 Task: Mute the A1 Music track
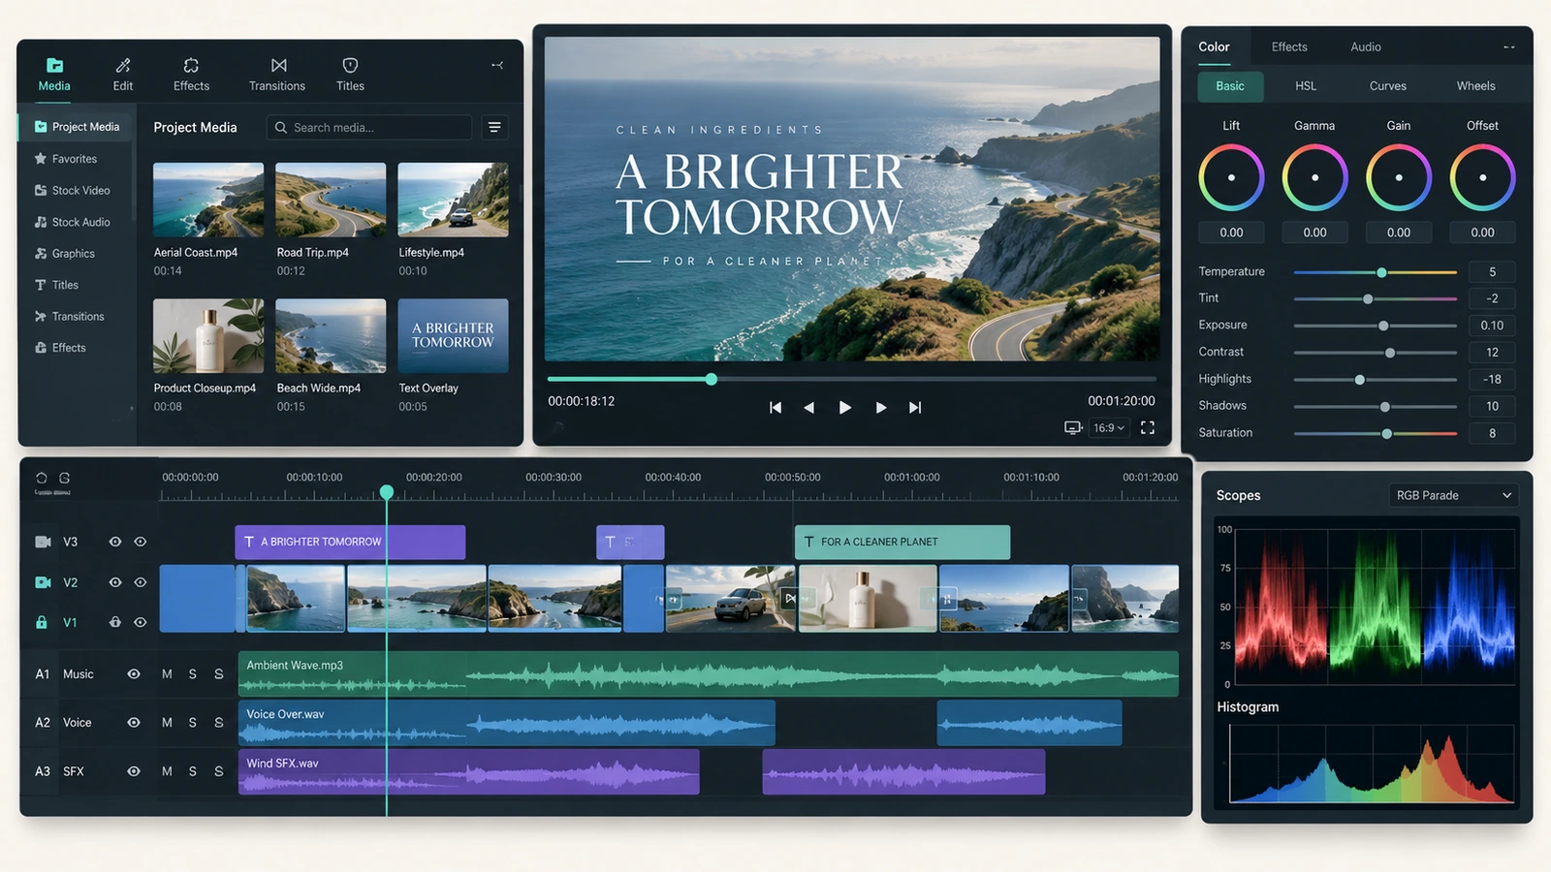point(167,674)
